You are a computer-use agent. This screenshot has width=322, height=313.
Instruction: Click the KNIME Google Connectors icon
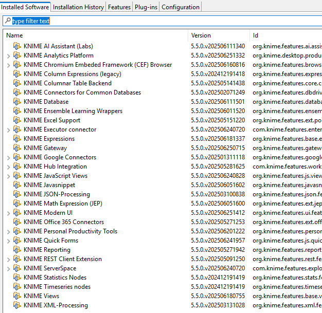coord(17,157)
